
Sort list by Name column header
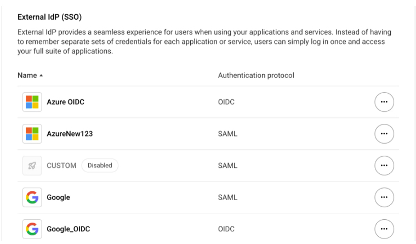click(x=27, y=76)
